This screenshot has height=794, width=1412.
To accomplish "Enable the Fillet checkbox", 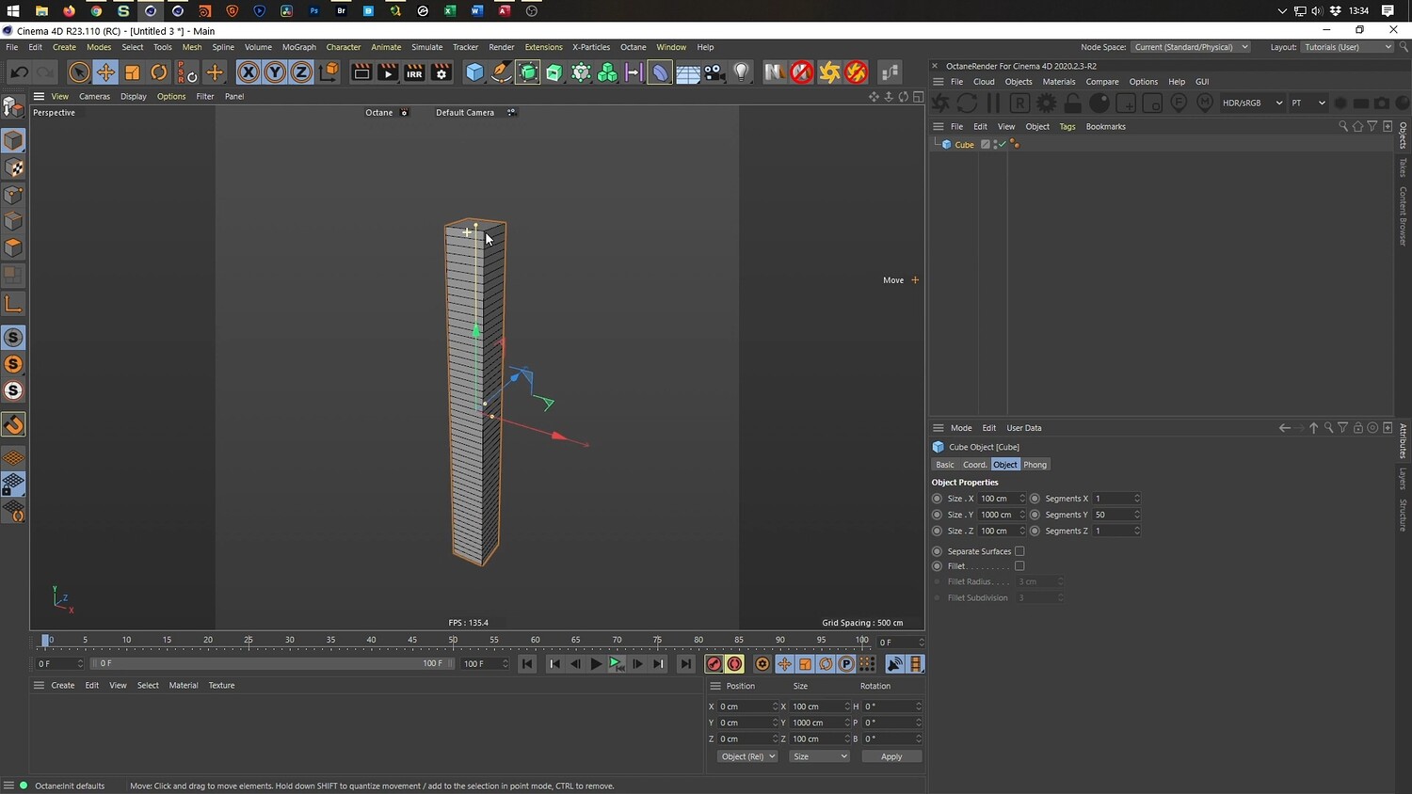I will pos(1019,566).
